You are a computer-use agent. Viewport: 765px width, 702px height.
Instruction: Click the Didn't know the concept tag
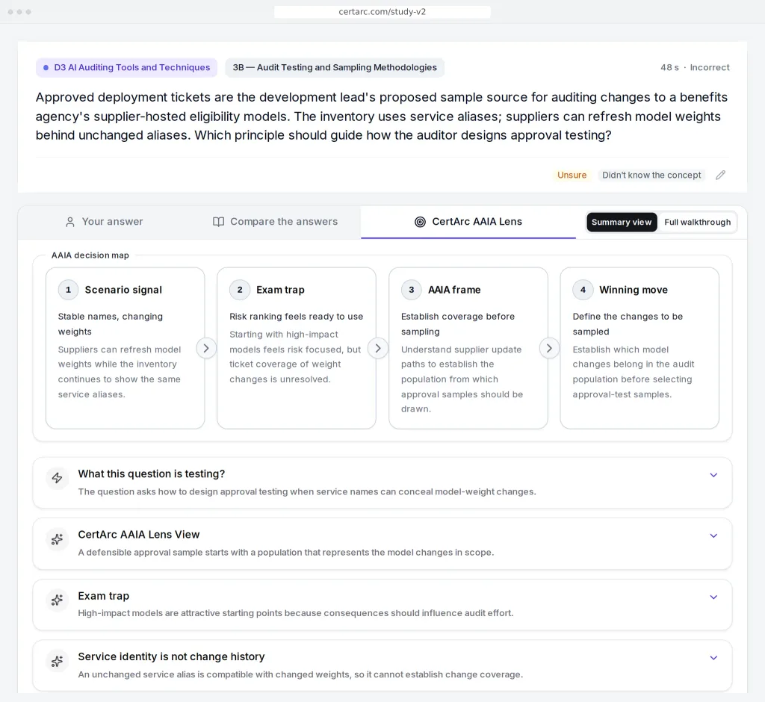coord(651,175)
